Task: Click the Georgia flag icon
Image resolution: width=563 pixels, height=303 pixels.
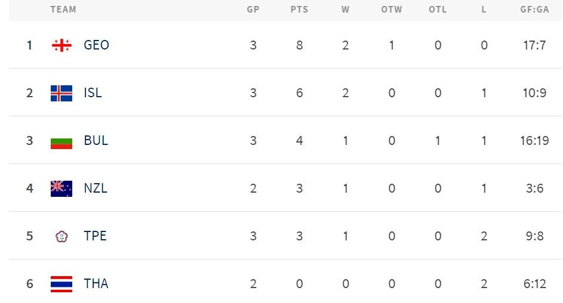Action: click(61, 45)
